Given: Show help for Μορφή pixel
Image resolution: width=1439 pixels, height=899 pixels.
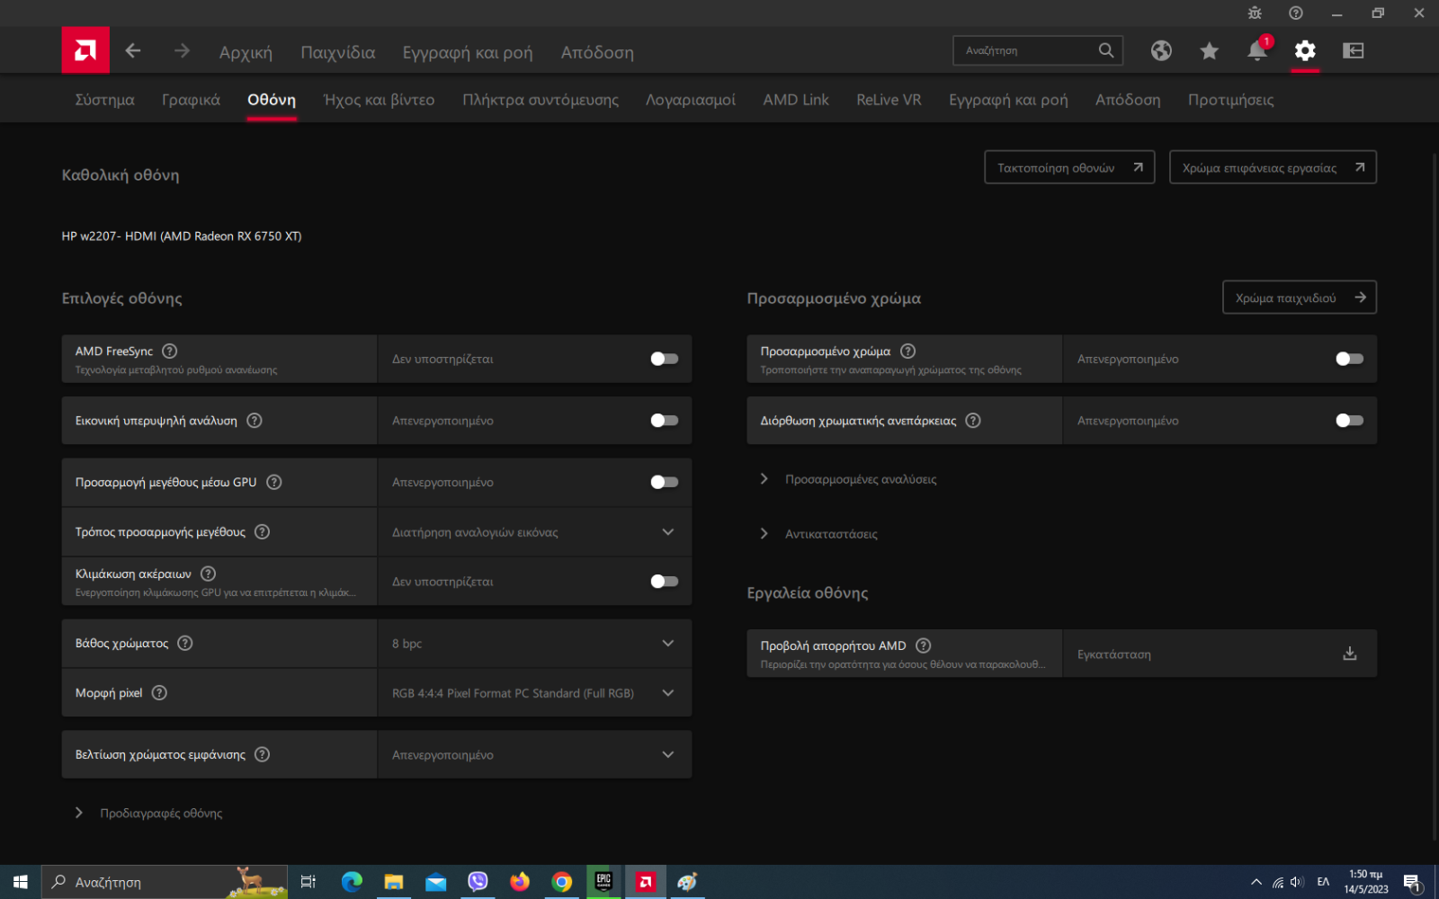Looking at the screenshot, I should [x=159, y=692].
